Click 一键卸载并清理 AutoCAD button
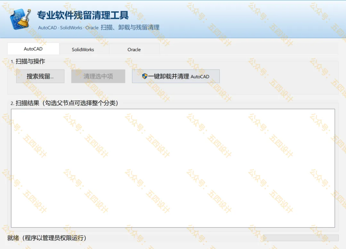The width and height of the screenshot is (346, 249). coord(176,76)
